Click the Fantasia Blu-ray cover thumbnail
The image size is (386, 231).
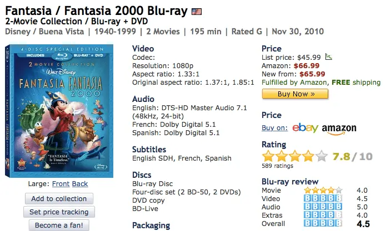pyautogui.click(x=59, y=111)
